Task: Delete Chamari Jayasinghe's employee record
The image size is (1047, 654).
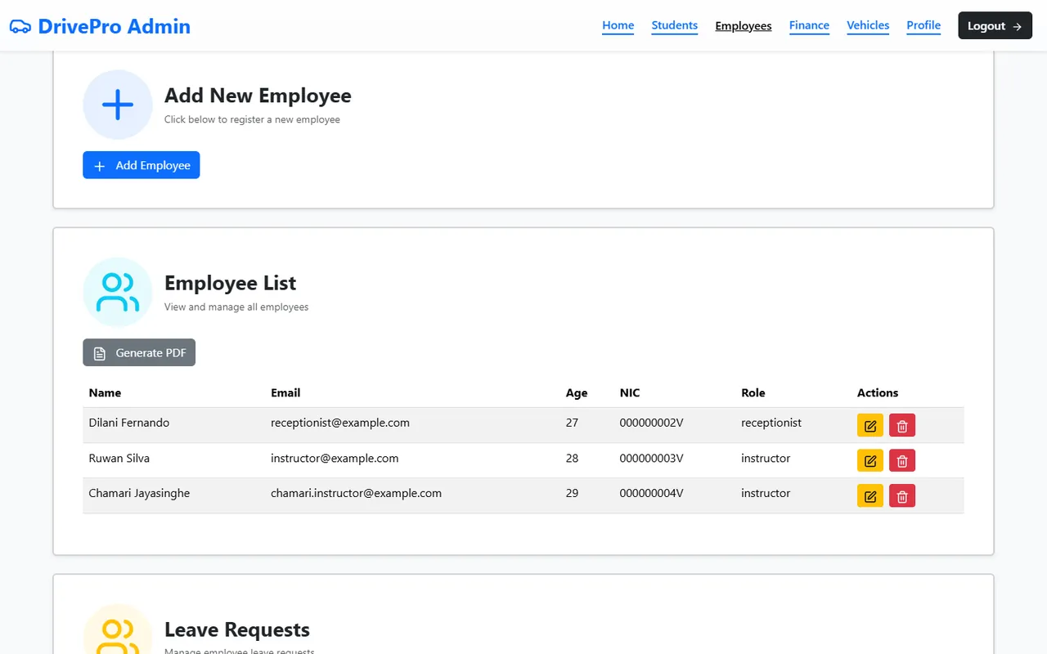Action: click(x=902, y=496)
